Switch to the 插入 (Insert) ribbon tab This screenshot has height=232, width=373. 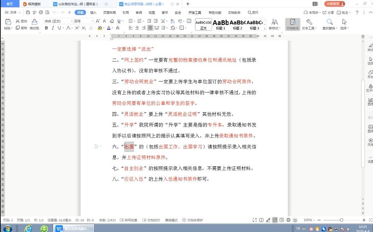pos(93,13)
